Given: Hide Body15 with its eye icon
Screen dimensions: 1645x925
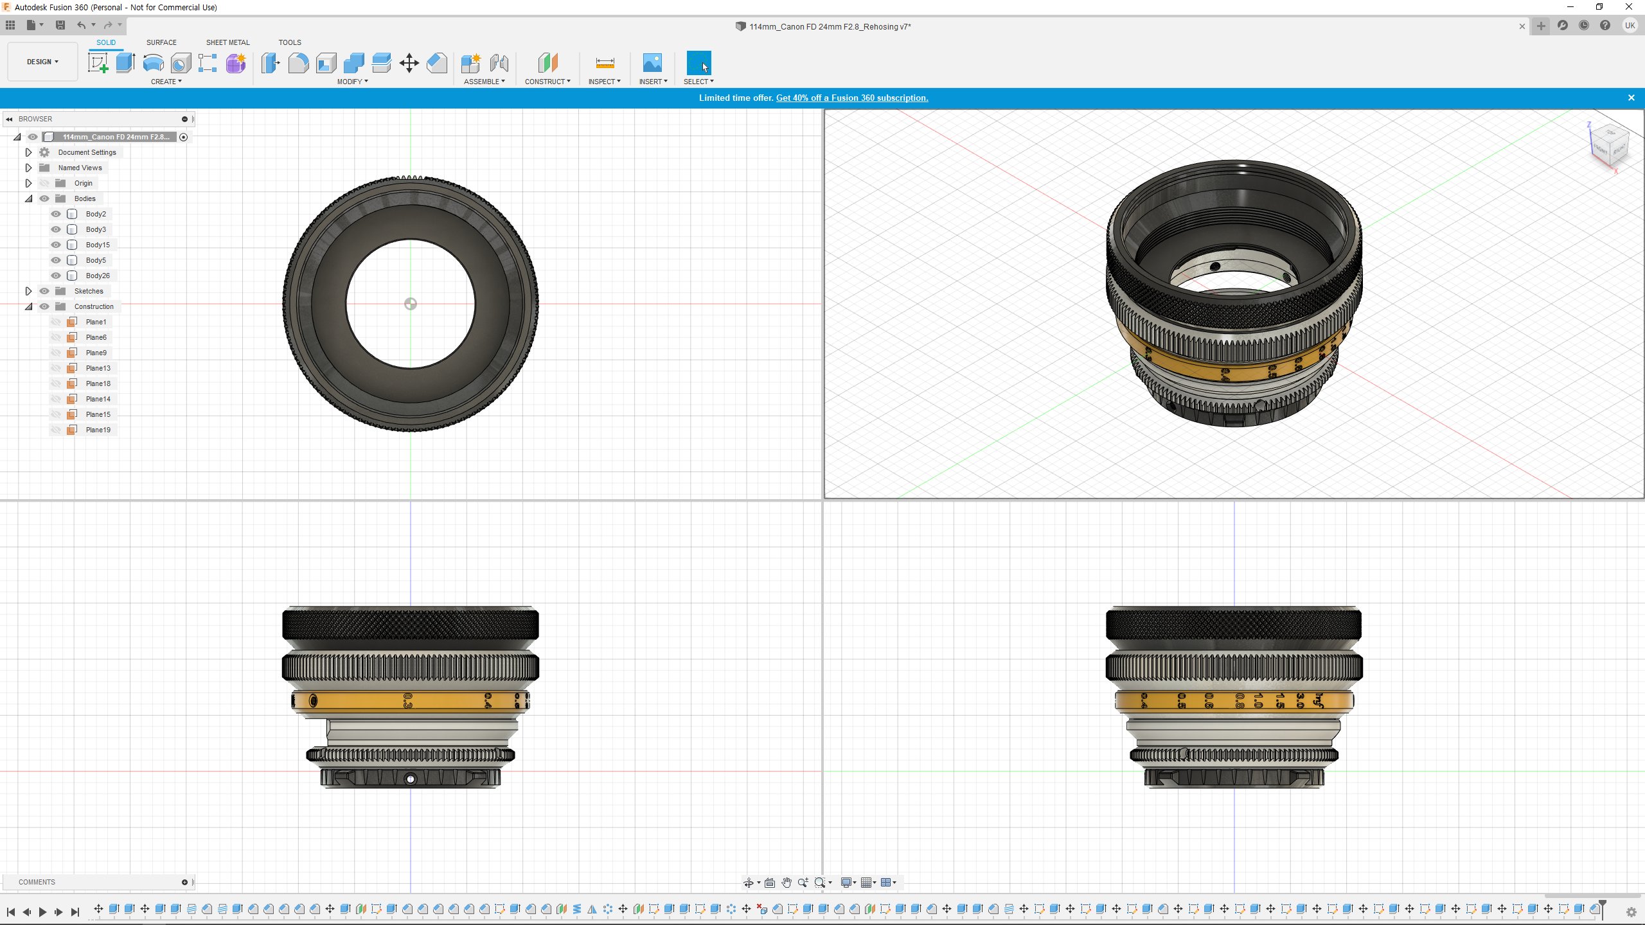Looking at the screenshot, I should click(56, 245).
